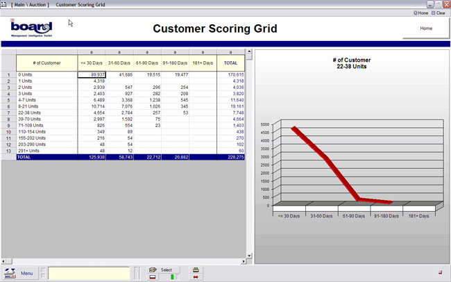The width and height of the screenshot is (451, 282).
Task: Click the small red status icon at bottom right
Action: [440, 272]
